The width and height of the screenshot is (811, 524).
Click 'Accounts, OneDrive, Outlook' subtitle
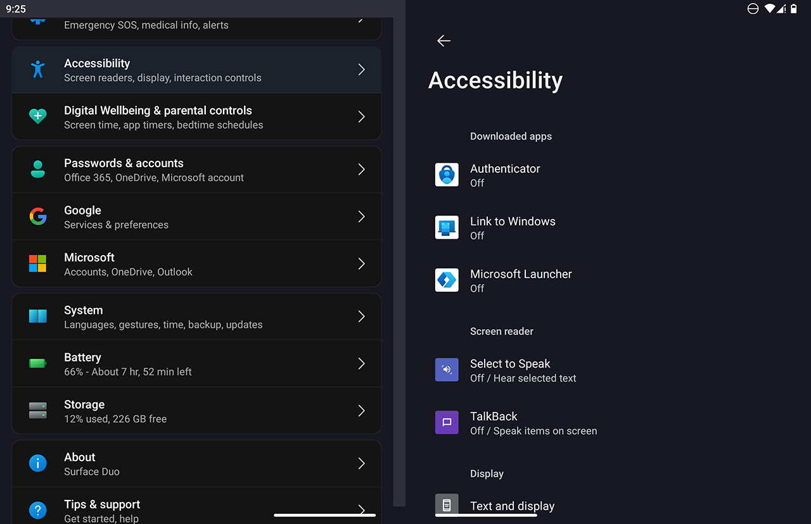pyautogui.click(x=128, y=271)
